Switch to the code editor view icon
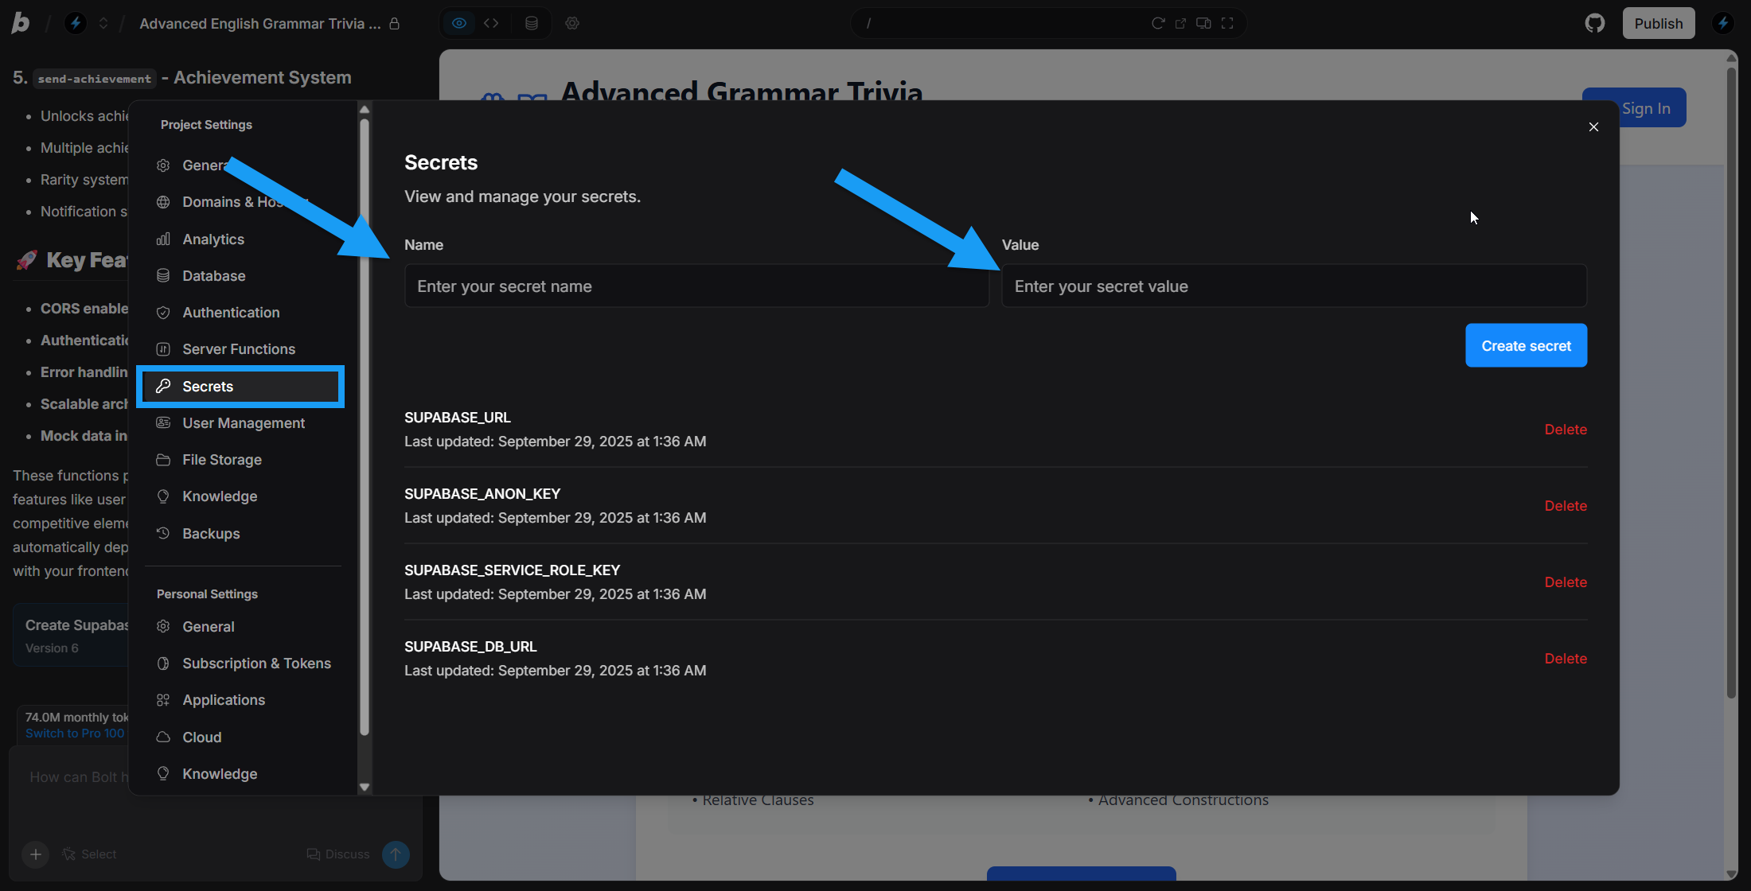This screenshot has height=891, width=1751. [491, 23]
